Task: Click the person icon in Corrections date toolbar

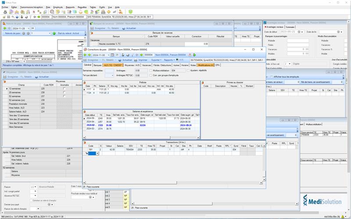Action: (123, 55)
